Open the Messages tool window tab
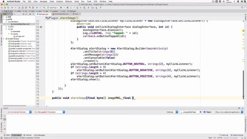This screenshot has width=247, height=139. pos(39,135)
